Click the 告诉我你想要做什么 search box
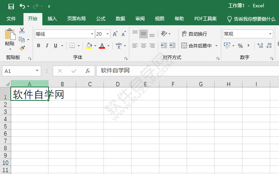 coord(251,19)
